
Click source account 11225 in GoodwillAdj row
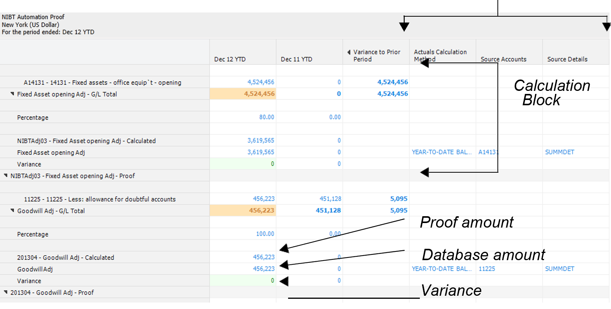point(486,269)
